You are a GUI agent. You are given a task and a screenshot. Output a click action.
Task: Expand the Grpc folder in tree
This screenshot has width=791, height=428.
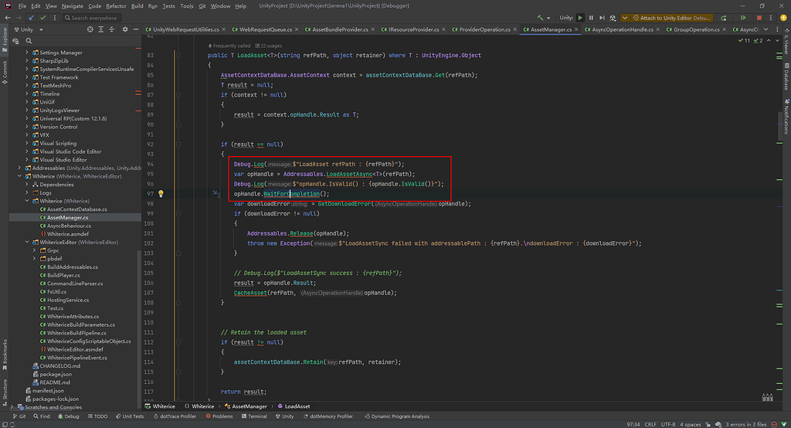pos(35,250)
